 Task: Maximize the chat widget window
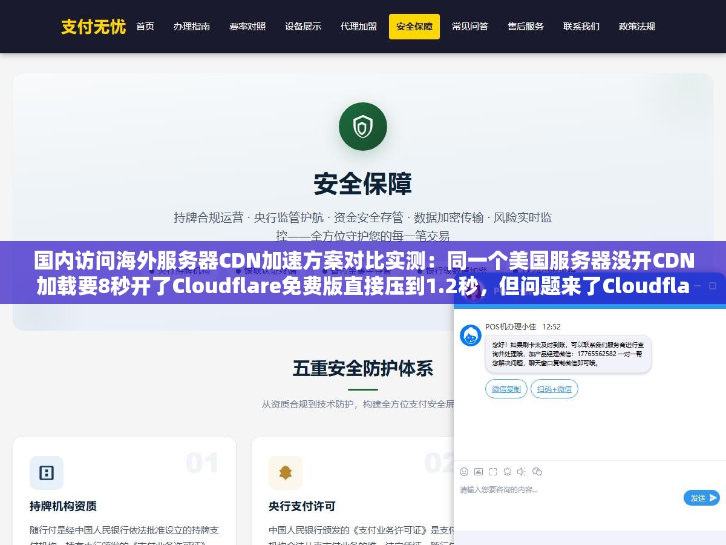[x=712, y=285]
